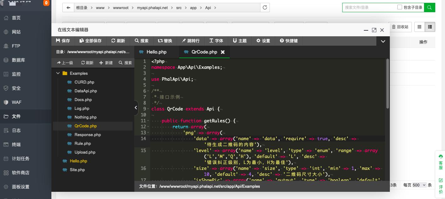Navigate to myapi.phalapi.net in breadcrumb
445x199 pixels.
152,8
